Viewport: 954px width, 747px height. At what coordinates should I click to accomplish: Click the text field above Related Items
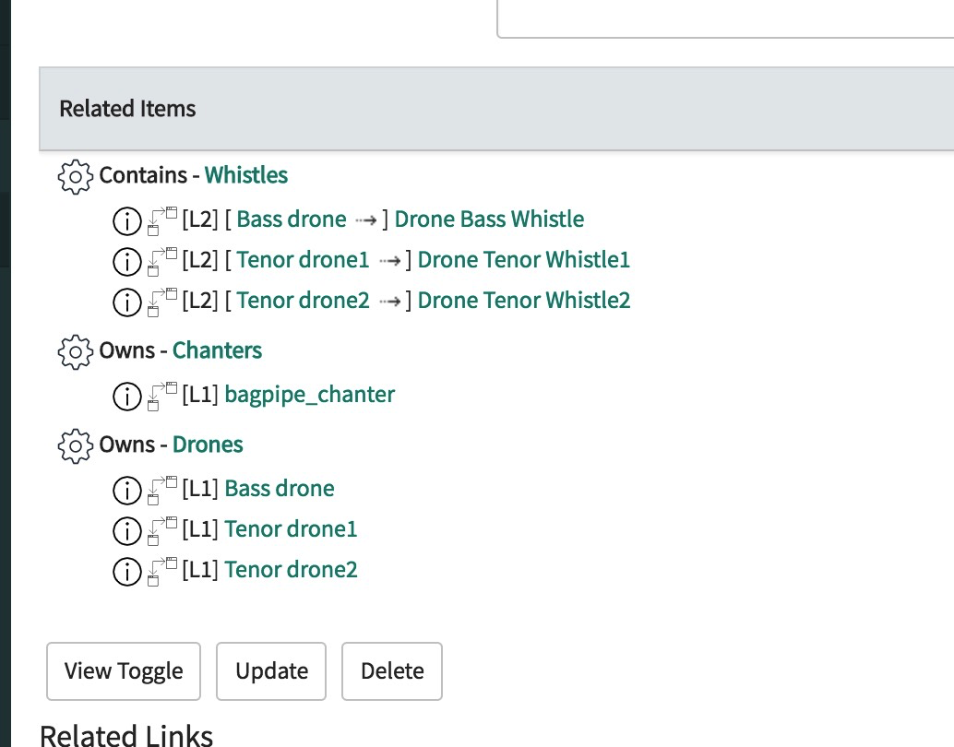pyautogui.click(x=725, y=18)
